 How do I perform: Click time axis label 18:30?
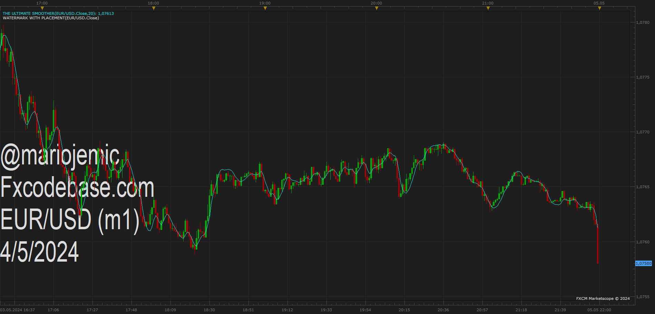point(209,310)
